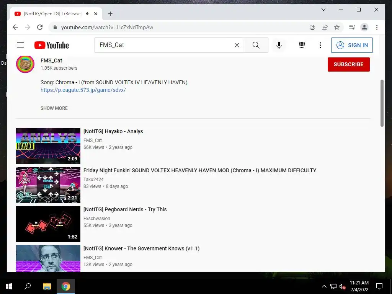Reload the YouTube page
The width and height of the screenshot is (392, 294).
[40, 27]
